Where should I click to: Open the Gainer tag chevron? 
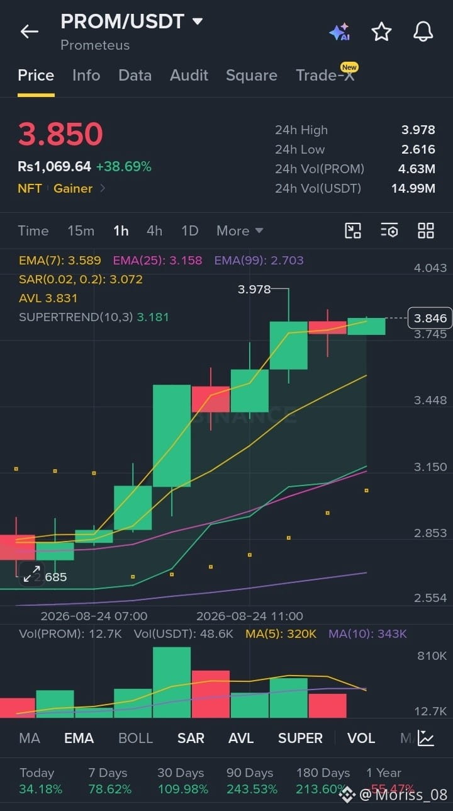pos(103,188)
